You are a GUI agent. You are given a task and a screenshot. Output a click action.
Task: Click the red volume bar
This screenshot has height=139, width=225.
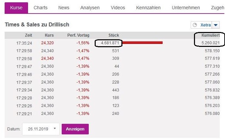143,43
